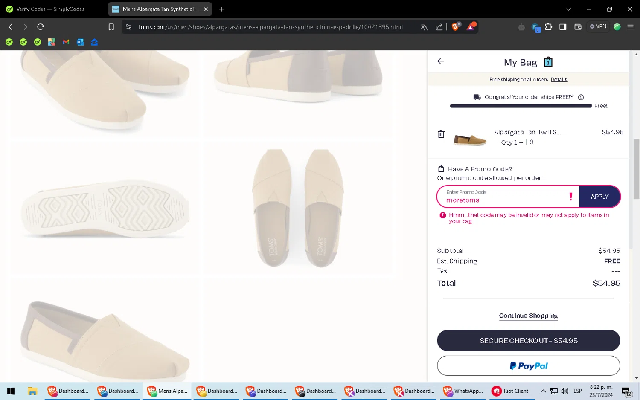Open the tab search dropdown arrow
Viewport: 640px width, 400px height.
568,9
